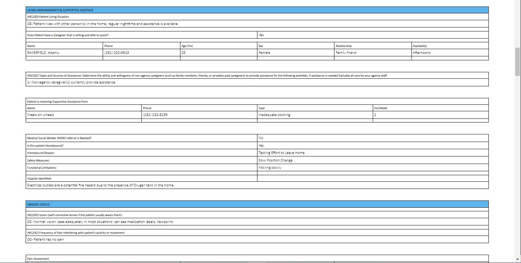Select the caregiver sex value Female

click(x=264, y=53)
